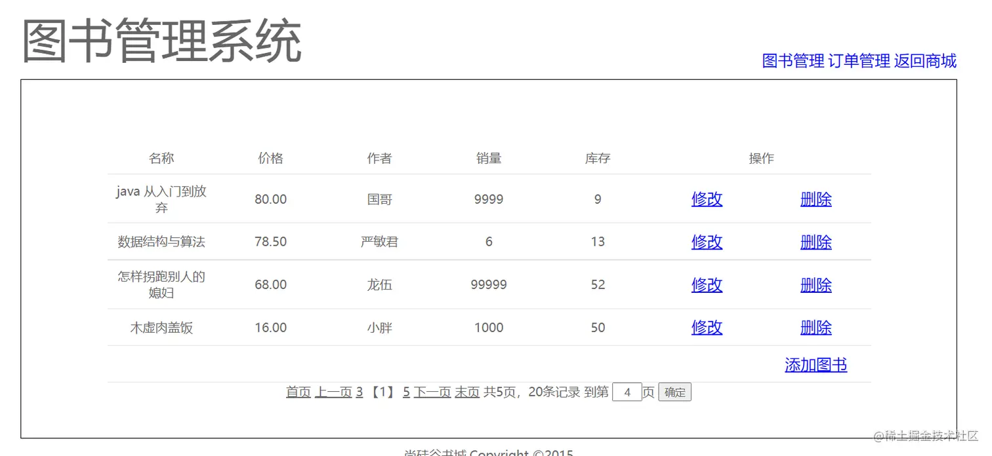Click author cell 小胖
This screenshot has width=992, height=456.
(379, 328)
